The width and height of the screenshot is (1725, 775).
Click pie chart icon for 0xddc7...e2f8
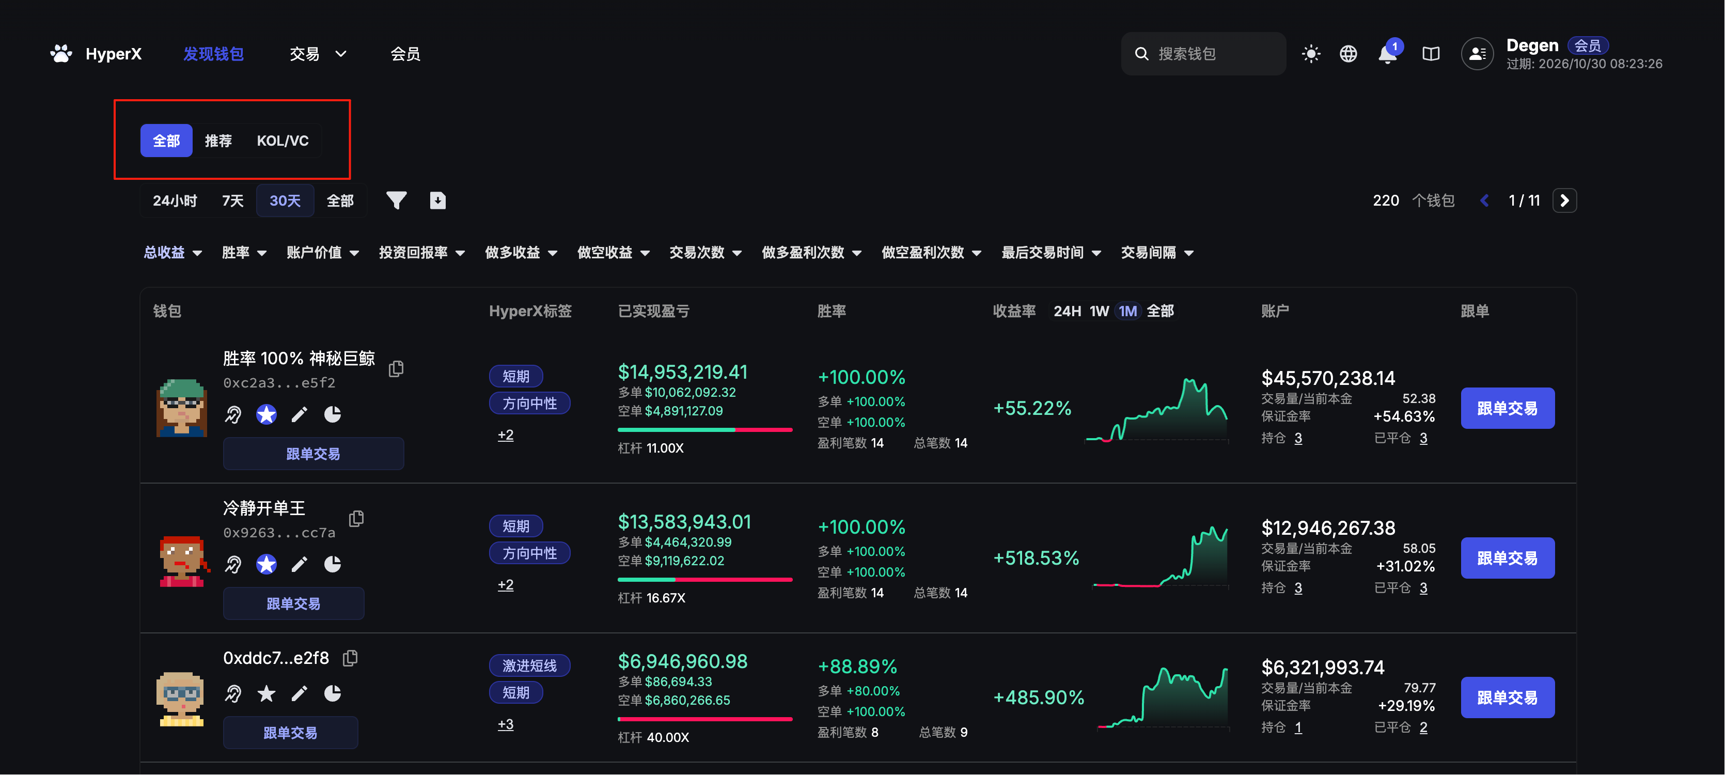coord(332,693)
